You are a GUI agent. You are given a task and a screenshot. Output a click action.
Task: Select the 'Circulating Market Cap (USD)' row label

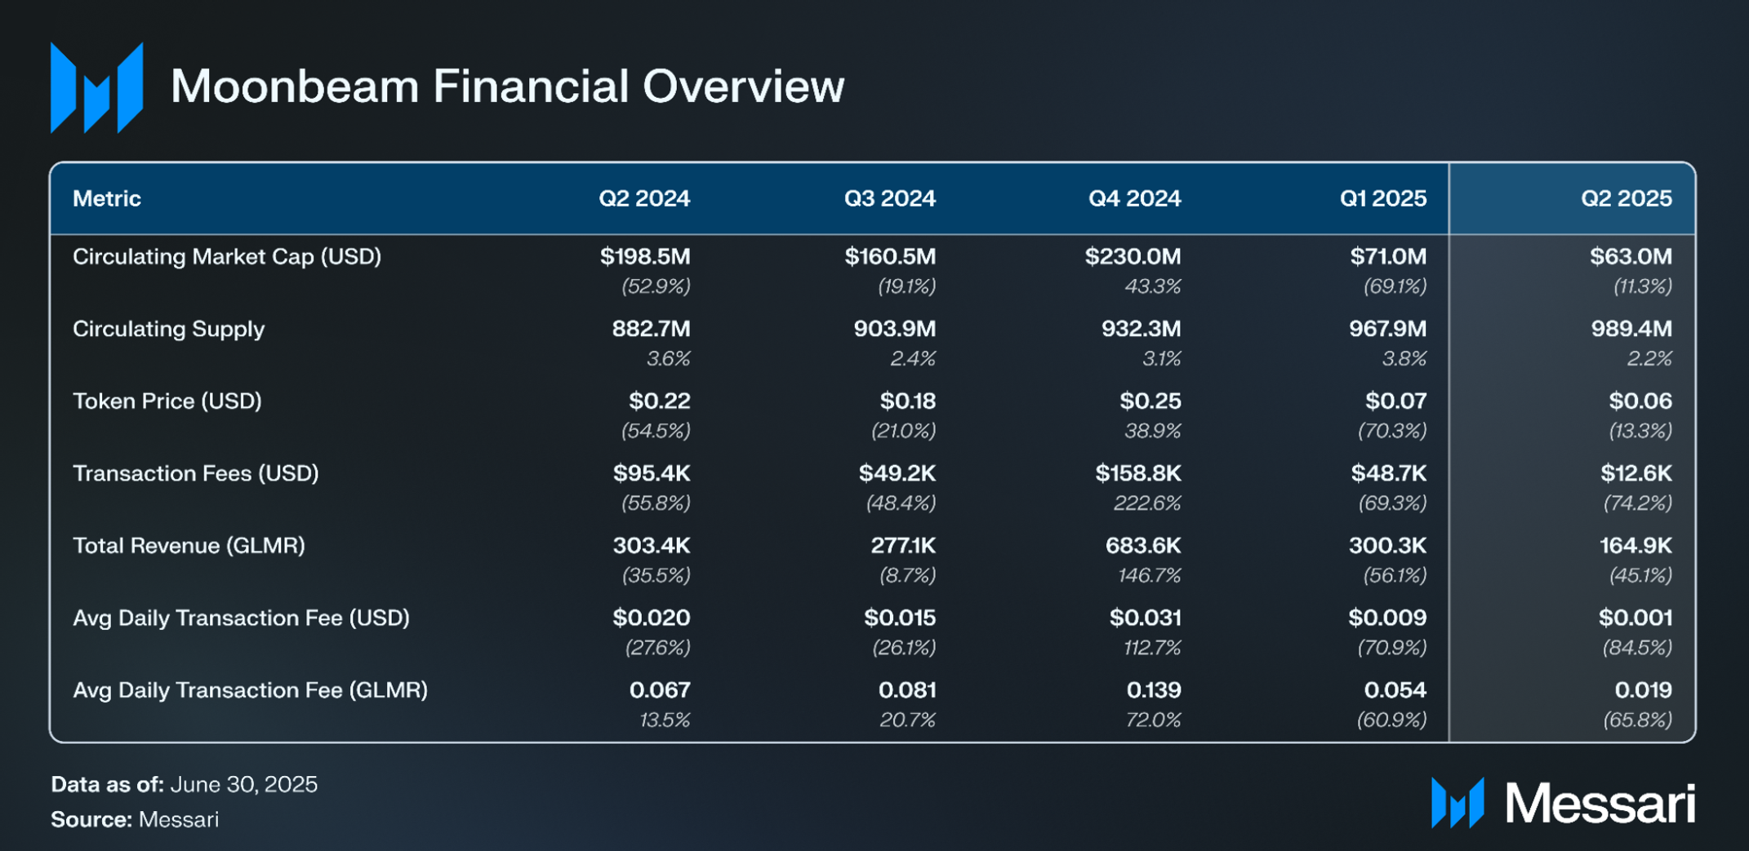(227, 257)
